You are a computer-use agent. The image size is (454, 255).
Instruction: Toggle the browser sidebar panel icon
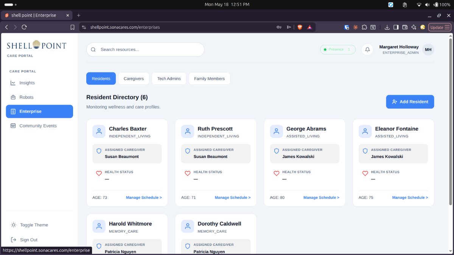[x=396, y=27]
